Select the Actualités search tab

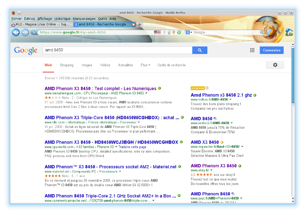125,65
